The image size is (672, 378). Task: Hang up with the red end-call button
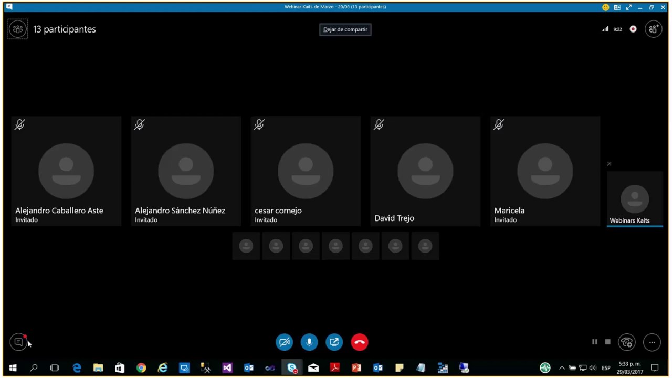point(360,342)
